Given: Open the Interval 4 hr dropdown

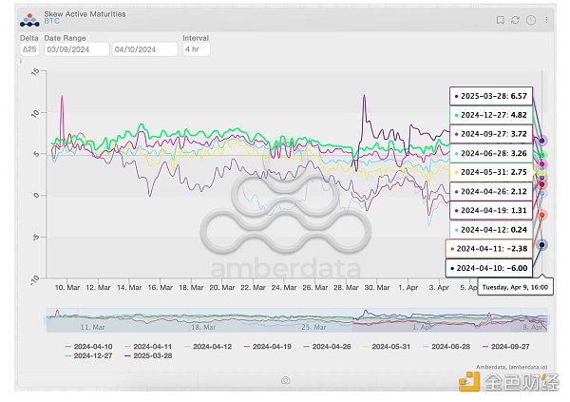Looking at the screenshot, I should click(194, 48).
